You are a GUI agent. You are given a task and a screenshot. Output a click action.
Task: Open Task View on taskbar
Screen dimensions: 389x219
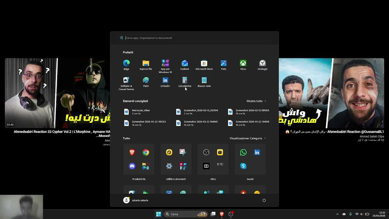tap(213, 214)
